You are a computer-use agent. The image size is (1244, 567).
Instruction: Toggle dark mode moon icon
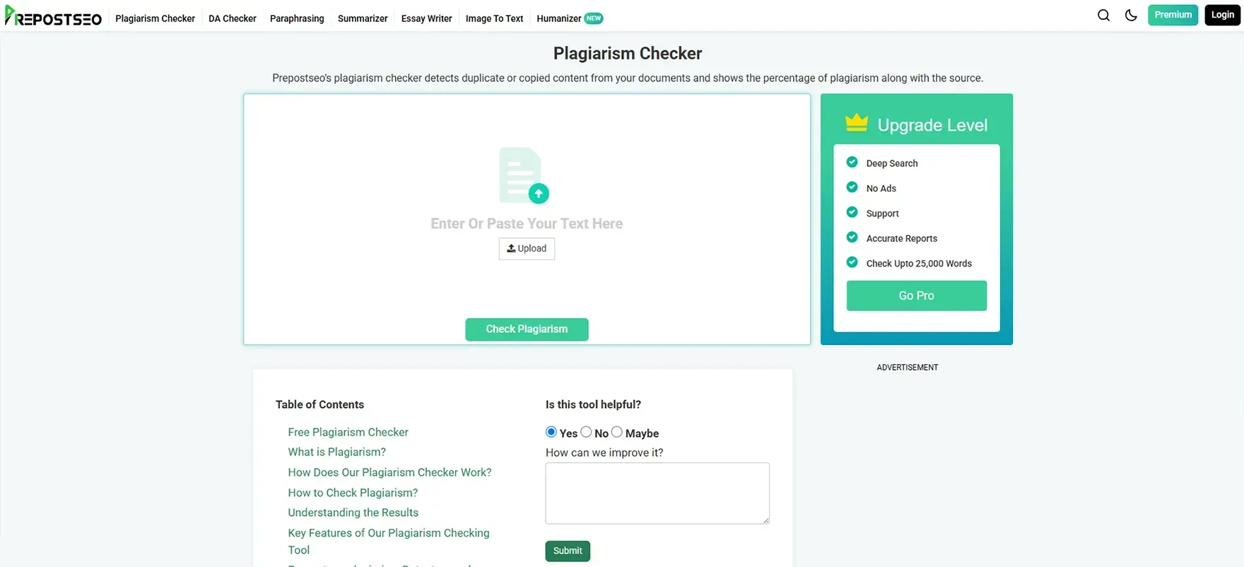point(1131,15)
